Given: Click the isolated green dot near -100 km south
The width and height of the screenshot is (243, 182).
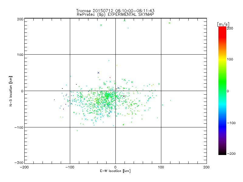Looking at the screenshot, I should 77,131.
